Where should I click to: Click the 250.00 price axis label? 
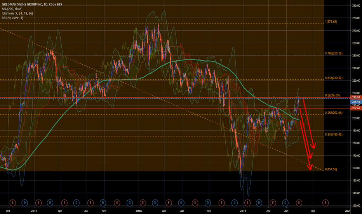(x=356, y=56)
